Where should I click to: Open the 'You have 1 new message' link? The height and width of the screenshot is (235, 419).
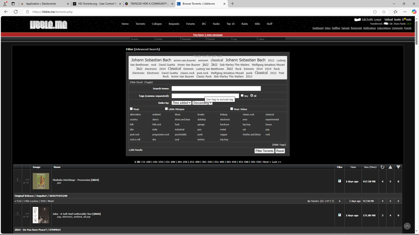[208, 35]
